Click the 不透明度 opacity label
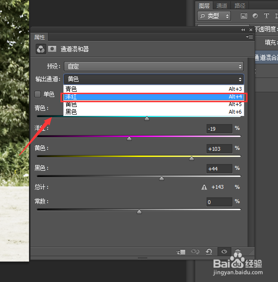The width and height of the screenshot is (278, 282). pyautogui.click(x=266, y=29)
